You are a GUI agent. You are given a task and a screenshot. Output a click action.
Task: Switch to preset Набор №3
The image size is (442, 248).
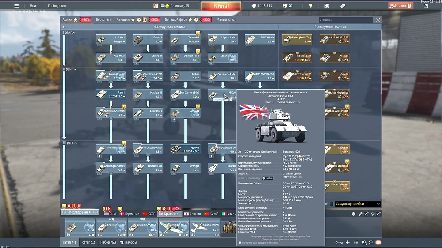(108, 242)
